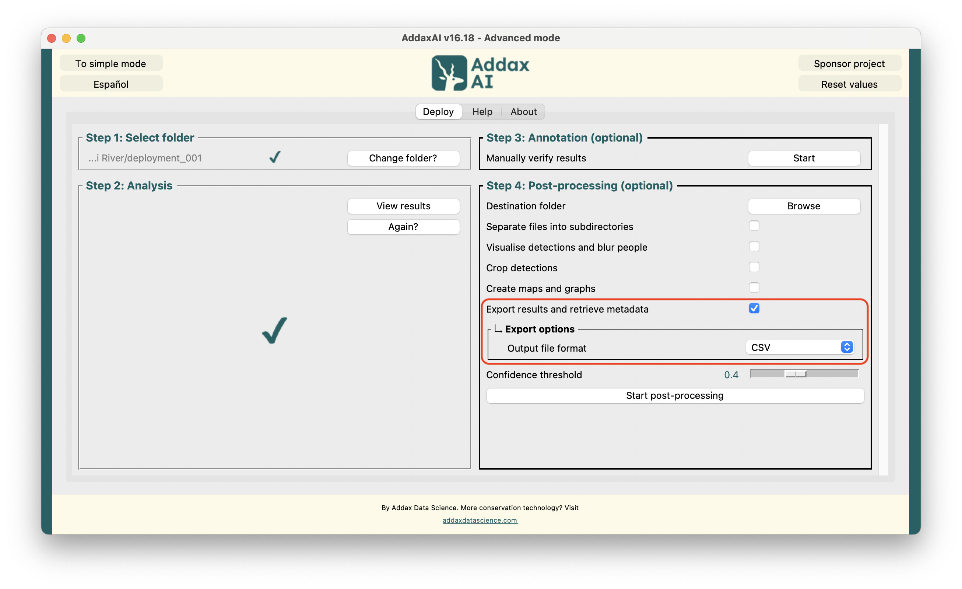This screenshot has width=962, height=589.
Task: Switch to the Help tab
Action: 482,112
